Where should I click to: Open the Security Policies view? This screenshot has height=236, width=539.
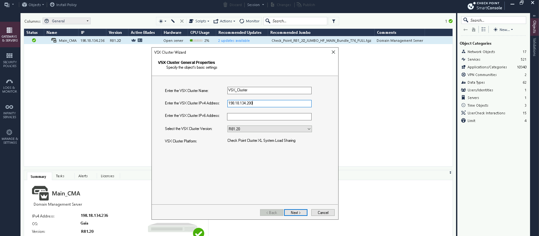[x=10, y=60]
